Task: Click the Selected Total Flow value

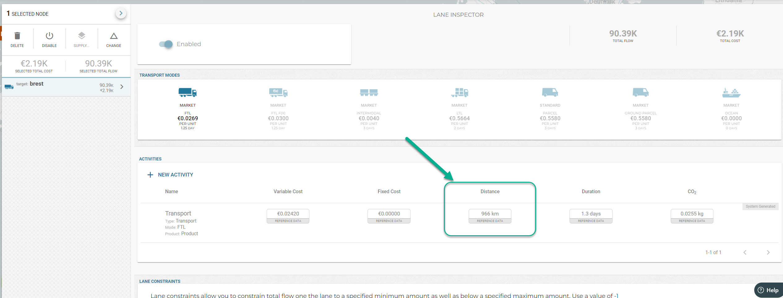Action: pos(98,63)
